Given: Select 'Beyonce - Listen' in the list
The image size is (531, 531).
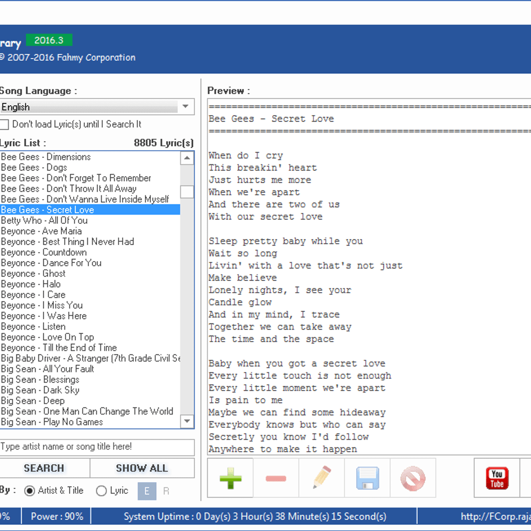Looking at the screenshot, I should point(90,327).
